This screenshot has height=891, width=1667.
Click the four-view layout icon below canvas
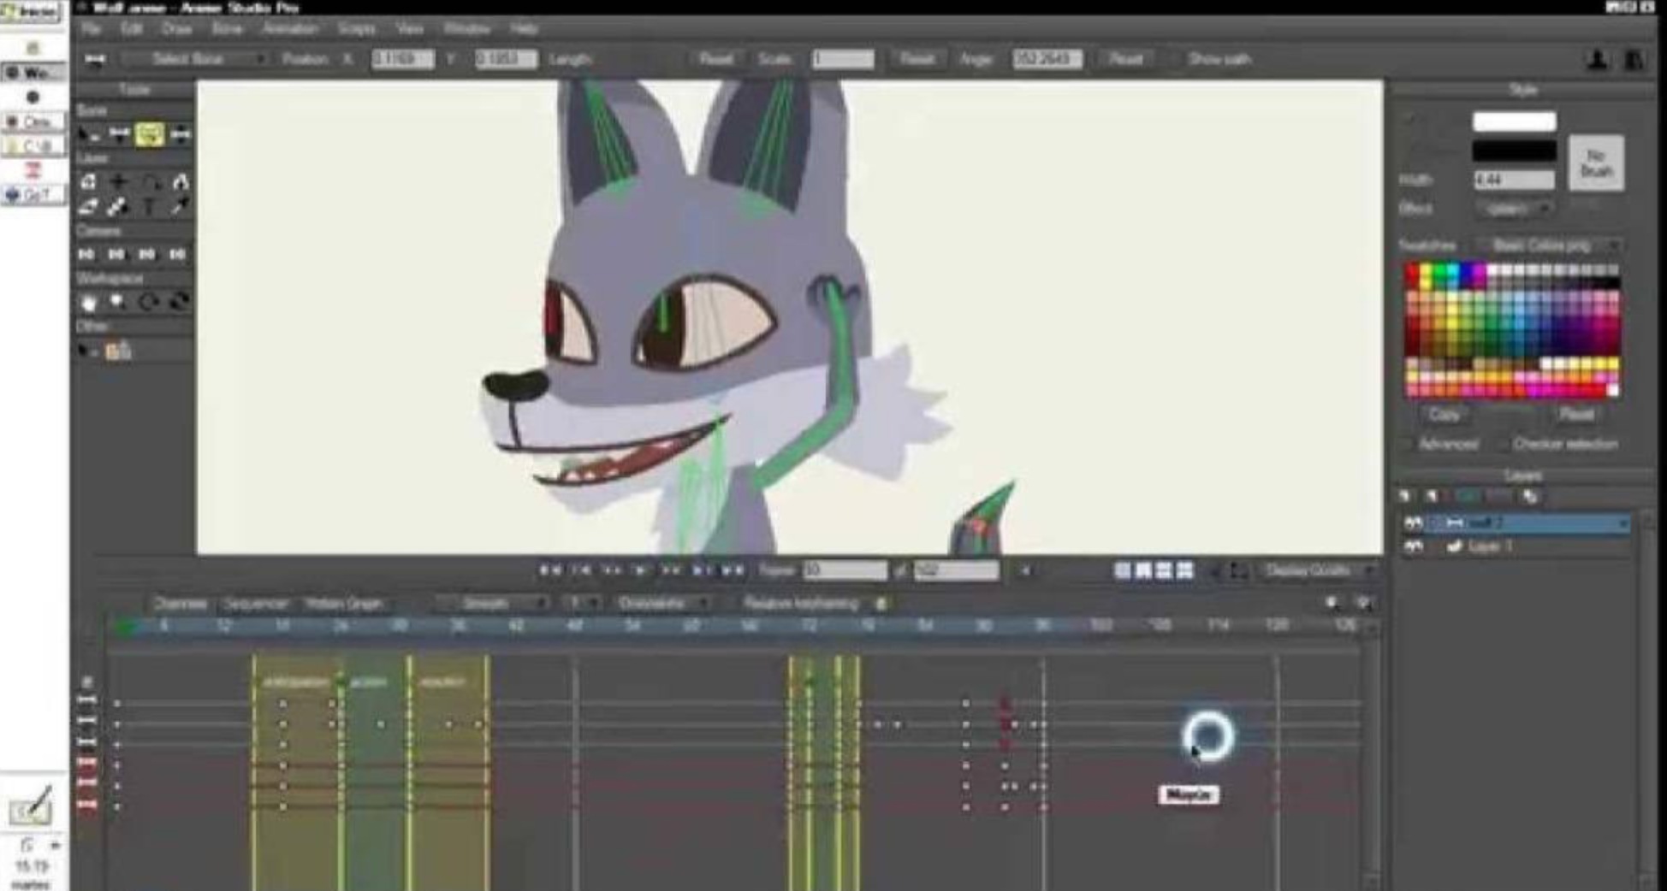click(1185, 570)
